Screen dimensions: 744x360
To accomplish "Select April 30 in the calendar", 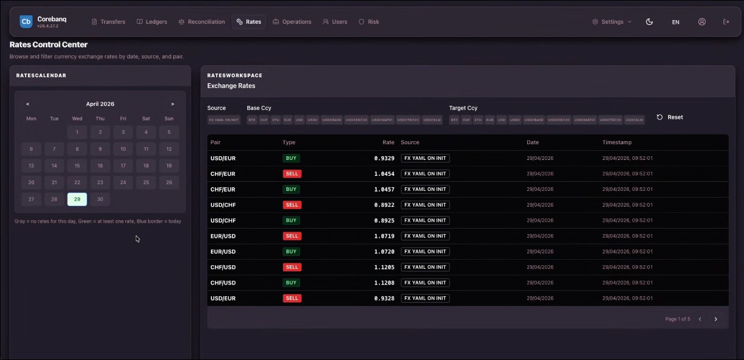I will tap(100, 199).
